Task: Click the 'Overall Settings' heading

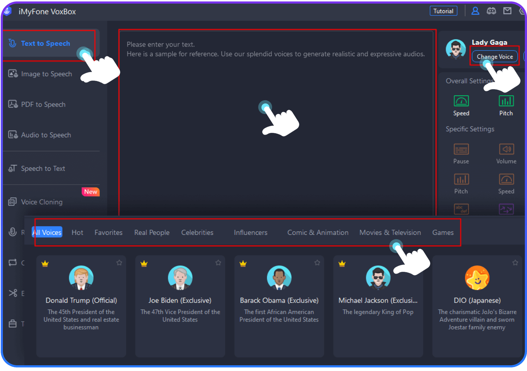Action: click(x=470, y=81)
